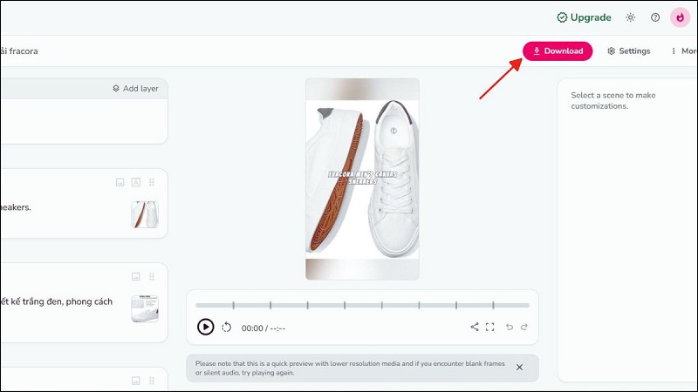Image resolution: width=698 pixels, height=392 pixels.
Task: Open the More options menu
Action: [684, 51]
